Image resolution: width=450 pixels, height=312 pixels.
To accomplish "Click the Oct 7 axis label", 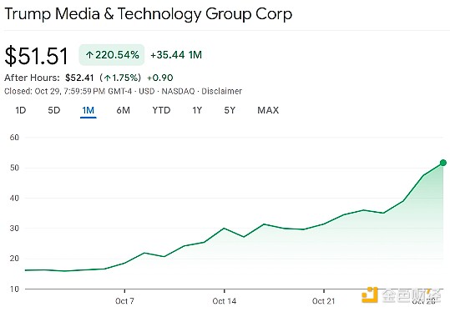I will click(124, 301).
